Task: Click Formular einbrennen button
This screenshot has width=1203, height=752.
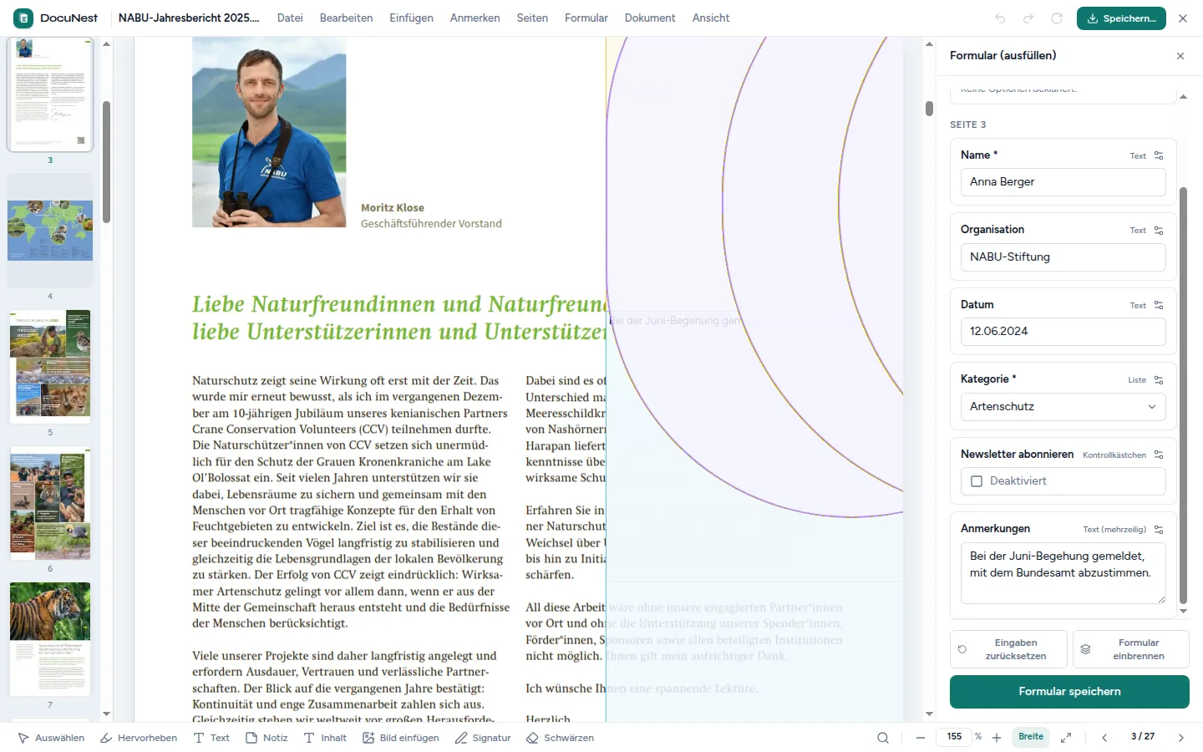Action: (1131, 649)
